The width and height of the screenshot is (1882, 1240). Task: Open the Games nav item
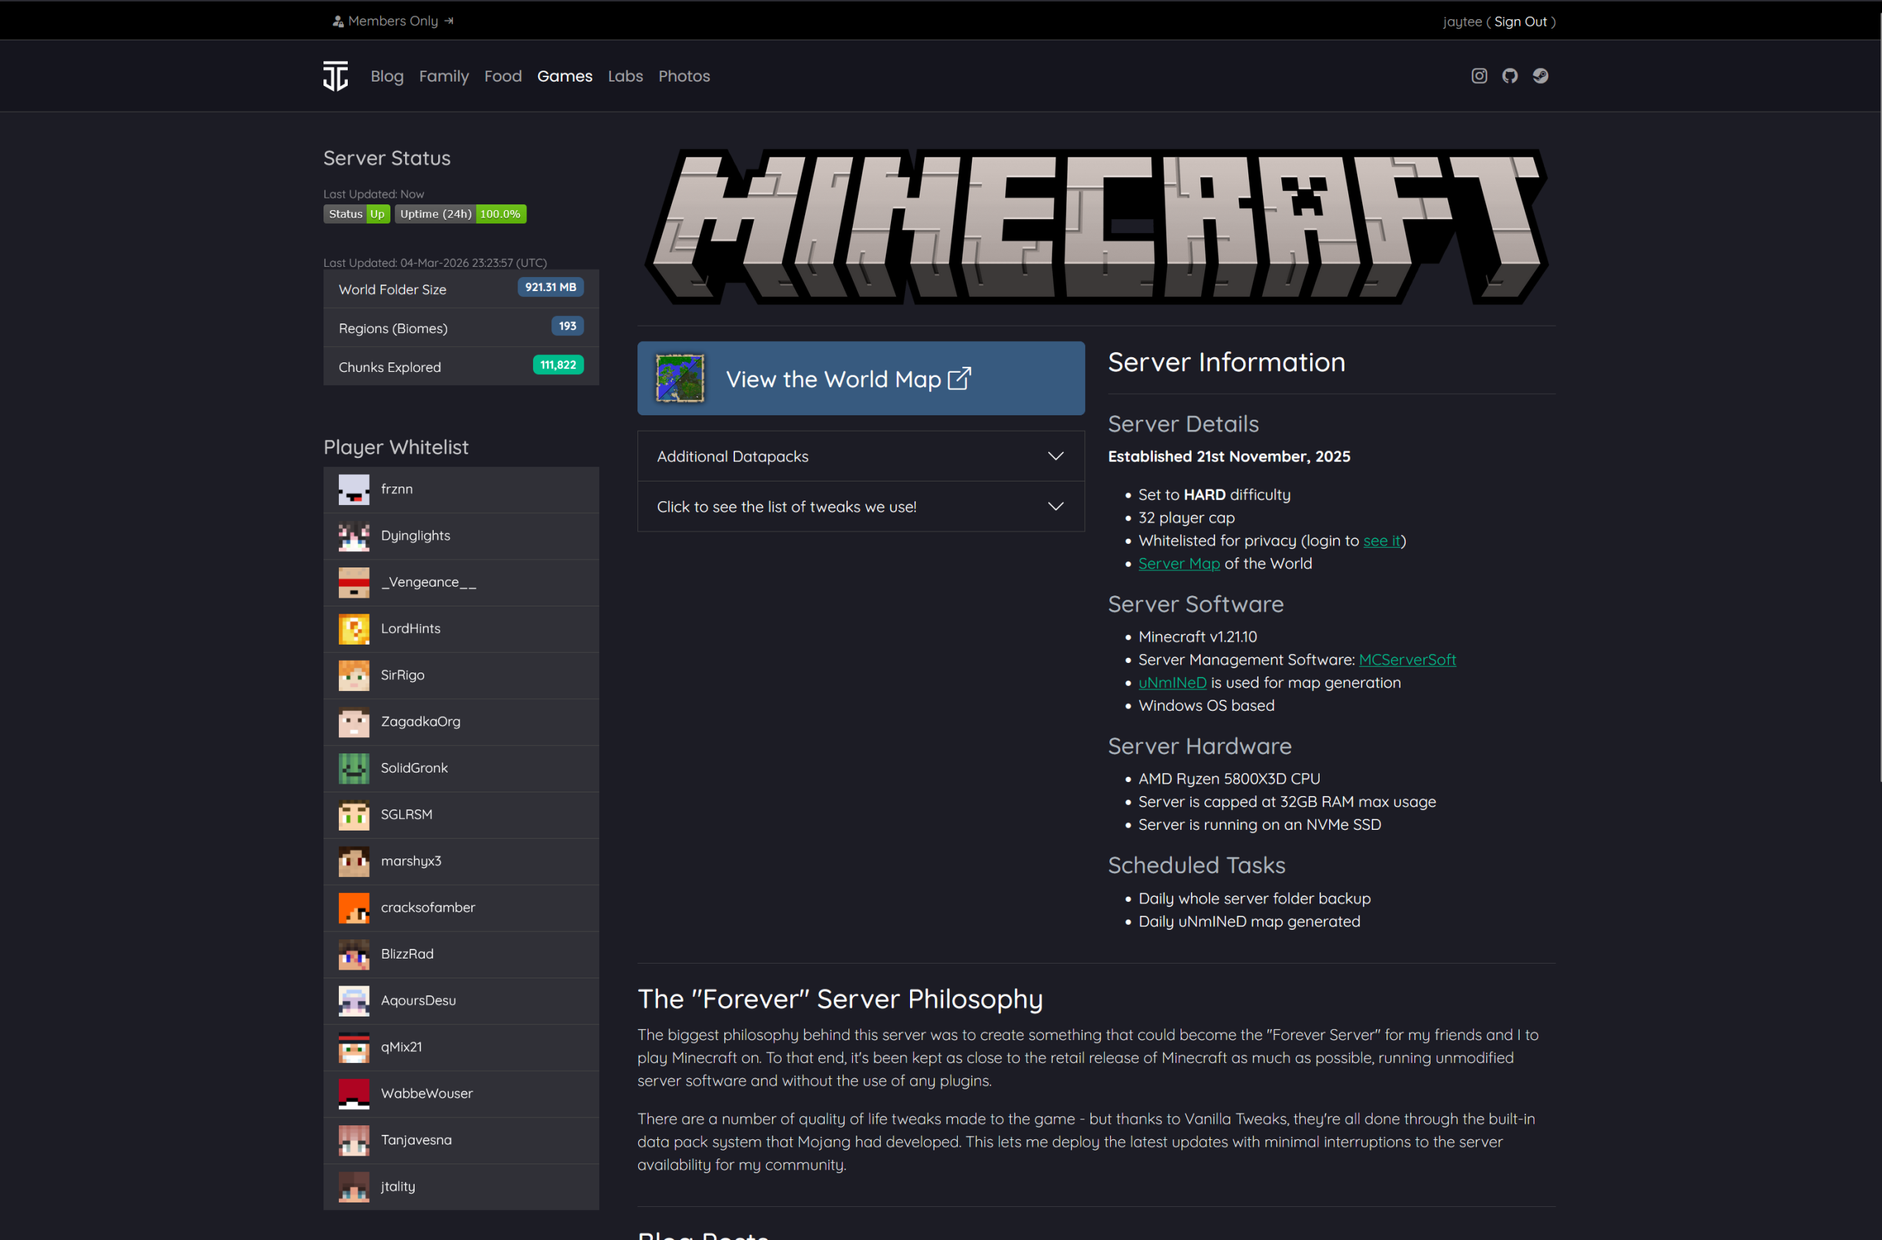pos(565,76)
